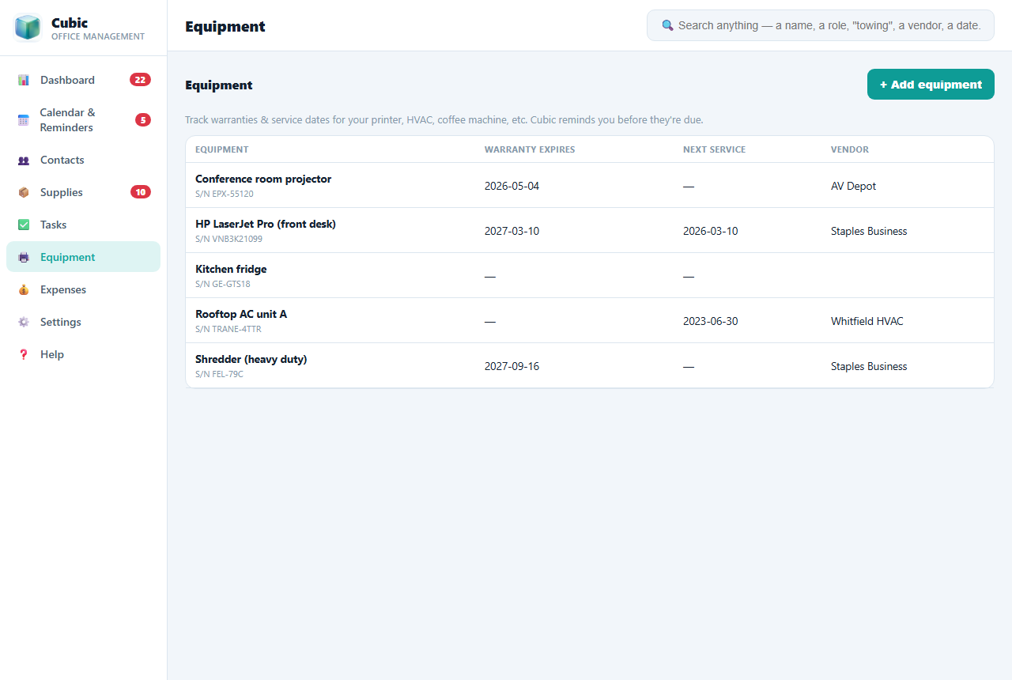
Task: Open the Contacts page
Action: (83, 160)
